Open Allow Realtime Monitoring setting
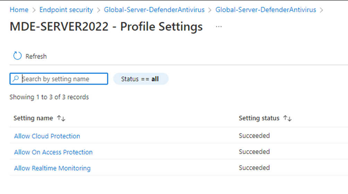 pyautogui.click(x=52, y=168)
